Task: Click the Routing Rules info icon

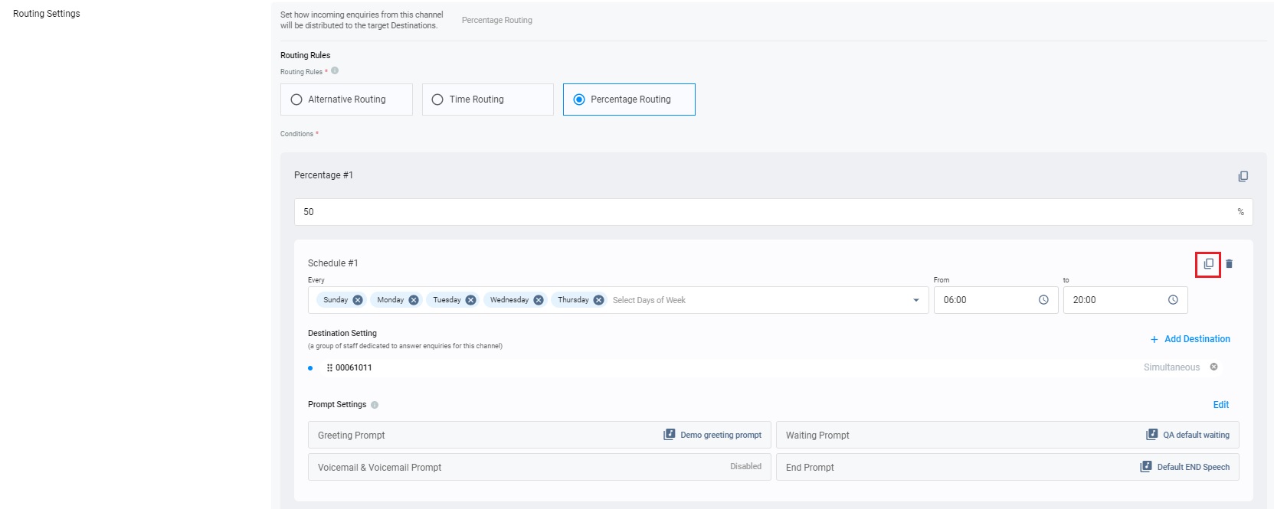Action: tap(335, 71)
